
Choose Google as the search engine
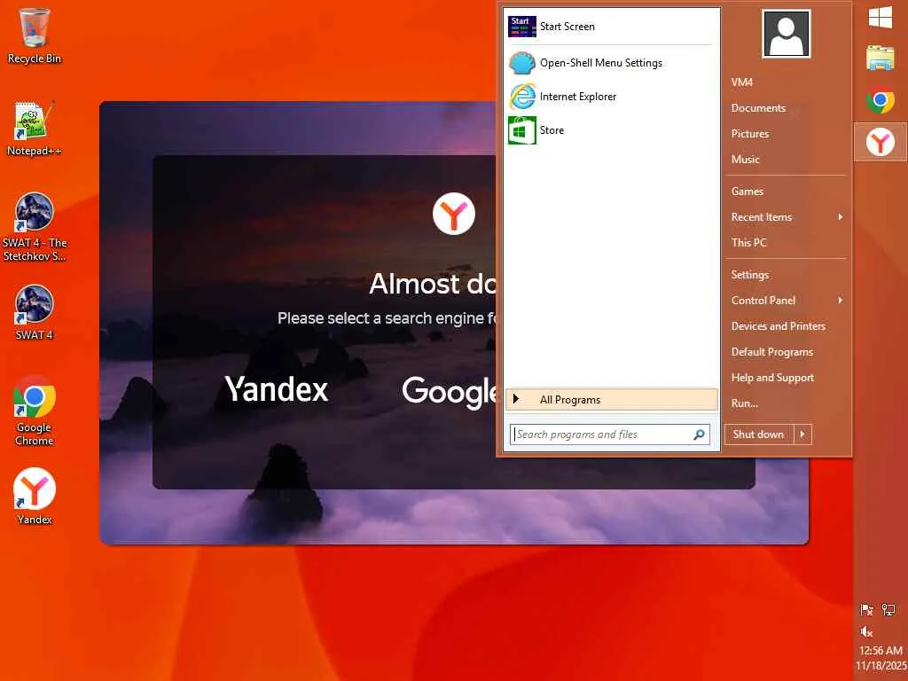450,391
